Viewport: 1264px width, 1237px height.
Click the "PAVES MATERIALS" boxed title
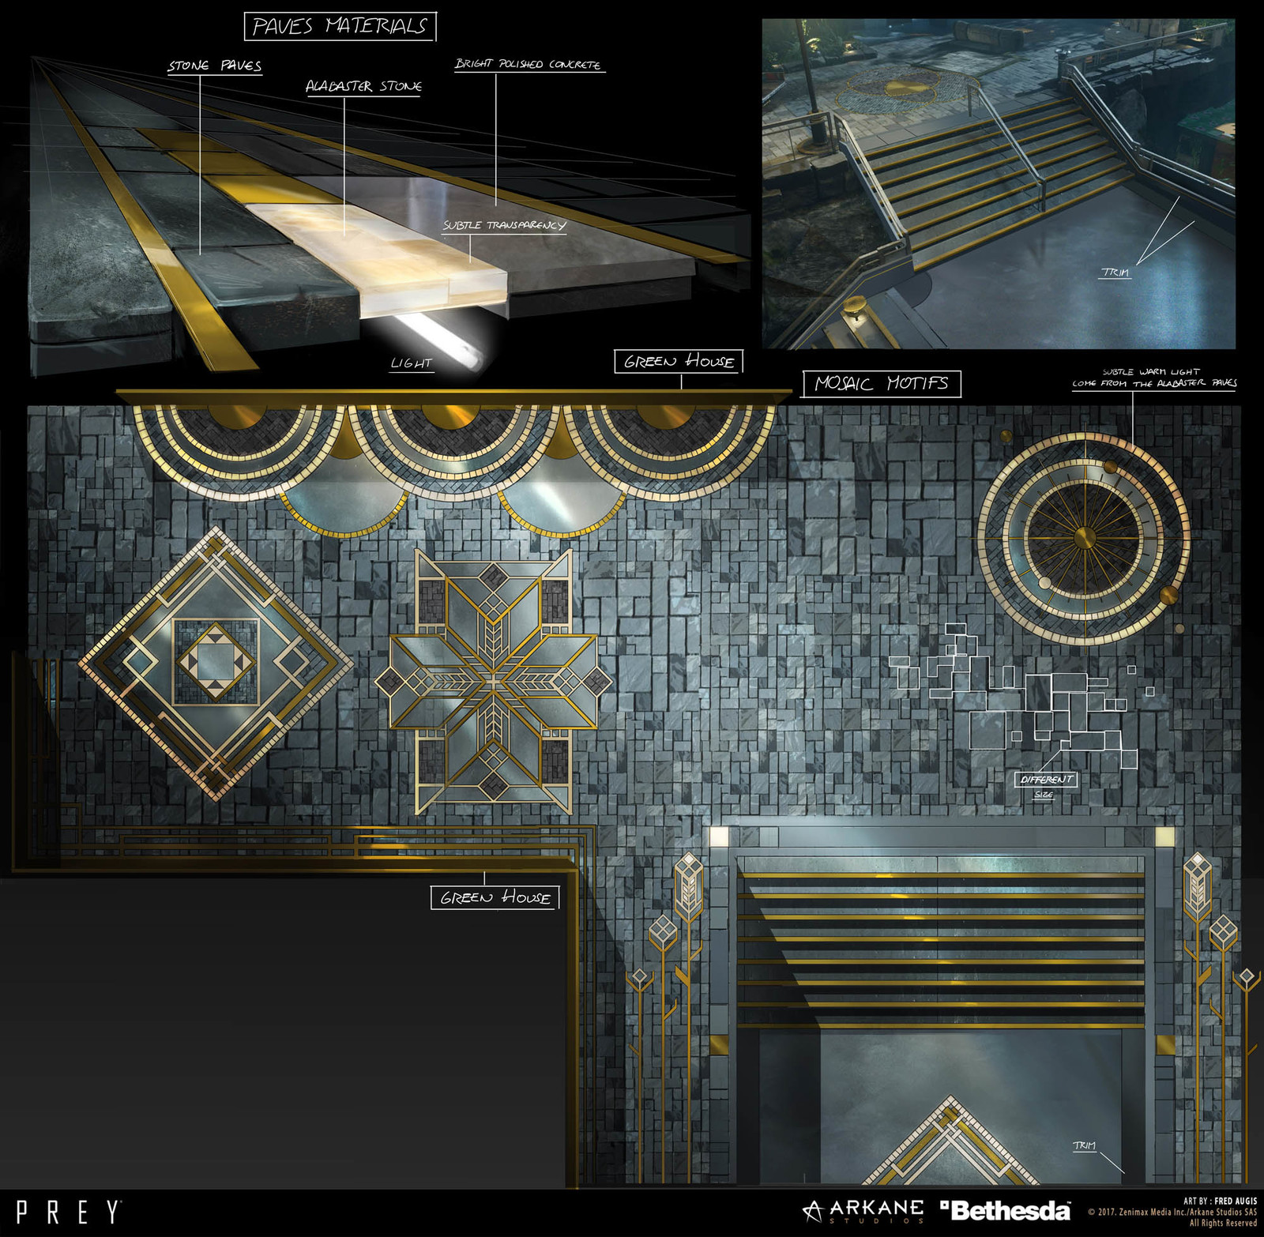tap(340, 27)
